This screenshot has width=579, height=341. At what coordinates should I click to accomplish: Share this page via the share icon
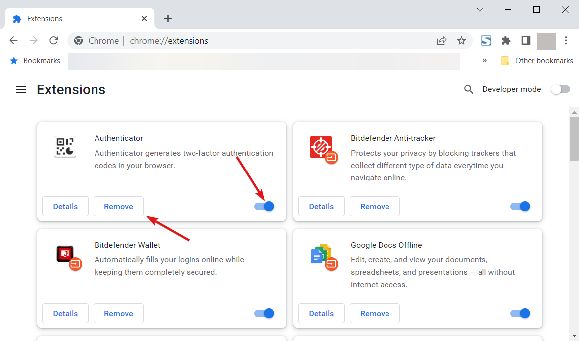[441, 41]
